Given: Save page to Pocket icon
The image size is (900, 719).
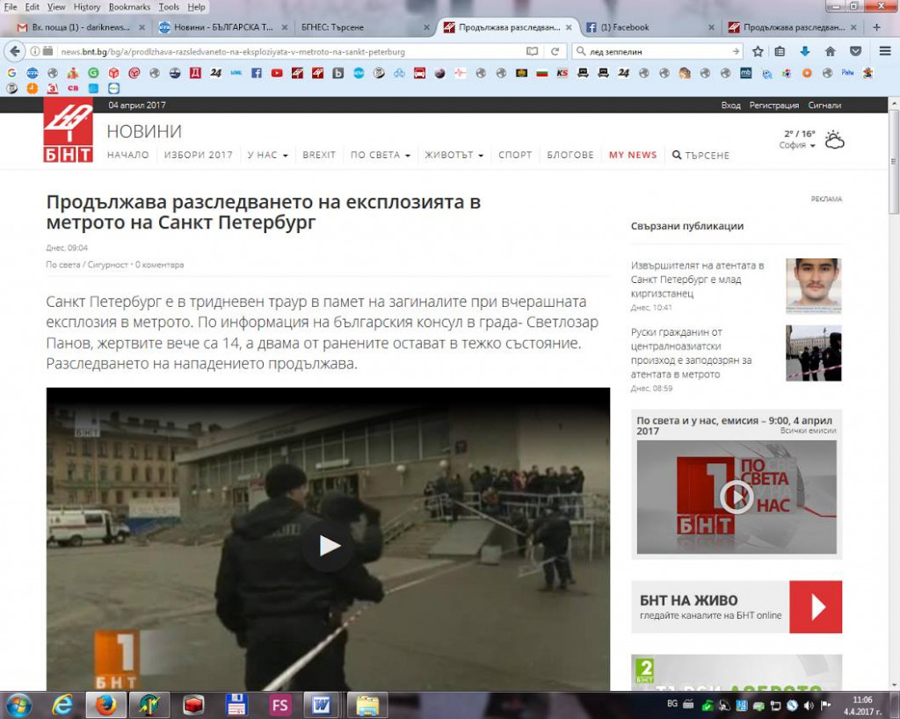Looking at the screenshot, I should [855, 51].
